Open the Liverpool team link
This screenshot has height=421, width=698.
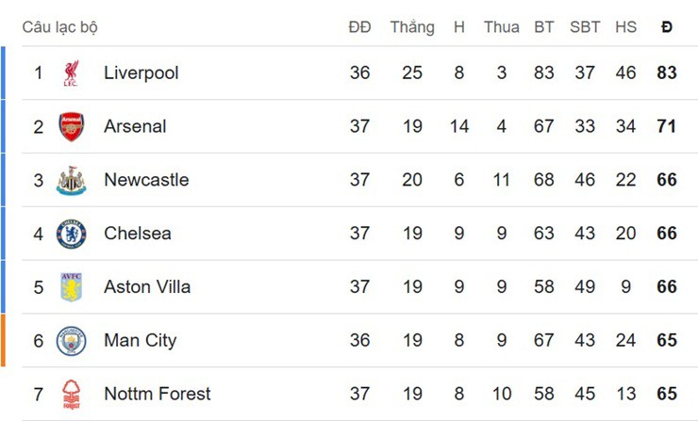click(x=141, y=73)
